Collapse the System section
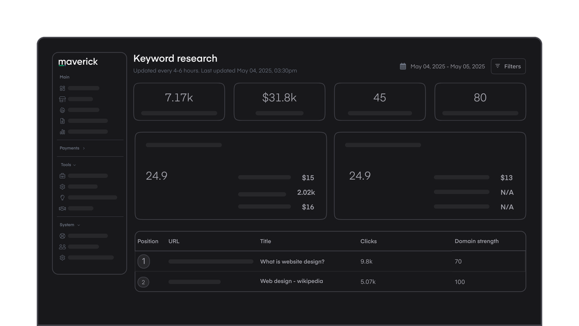Image resolution: width=579 pixels, height=326 pixels. click(x=70, y=225)
